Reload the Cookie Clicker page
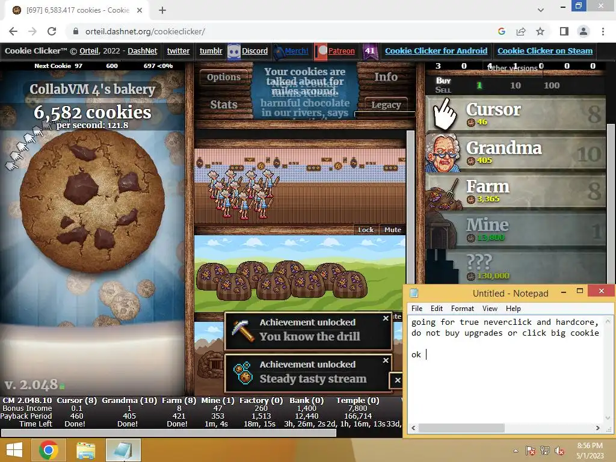This screenshot has width=616, height=462. tap(52, 31)
